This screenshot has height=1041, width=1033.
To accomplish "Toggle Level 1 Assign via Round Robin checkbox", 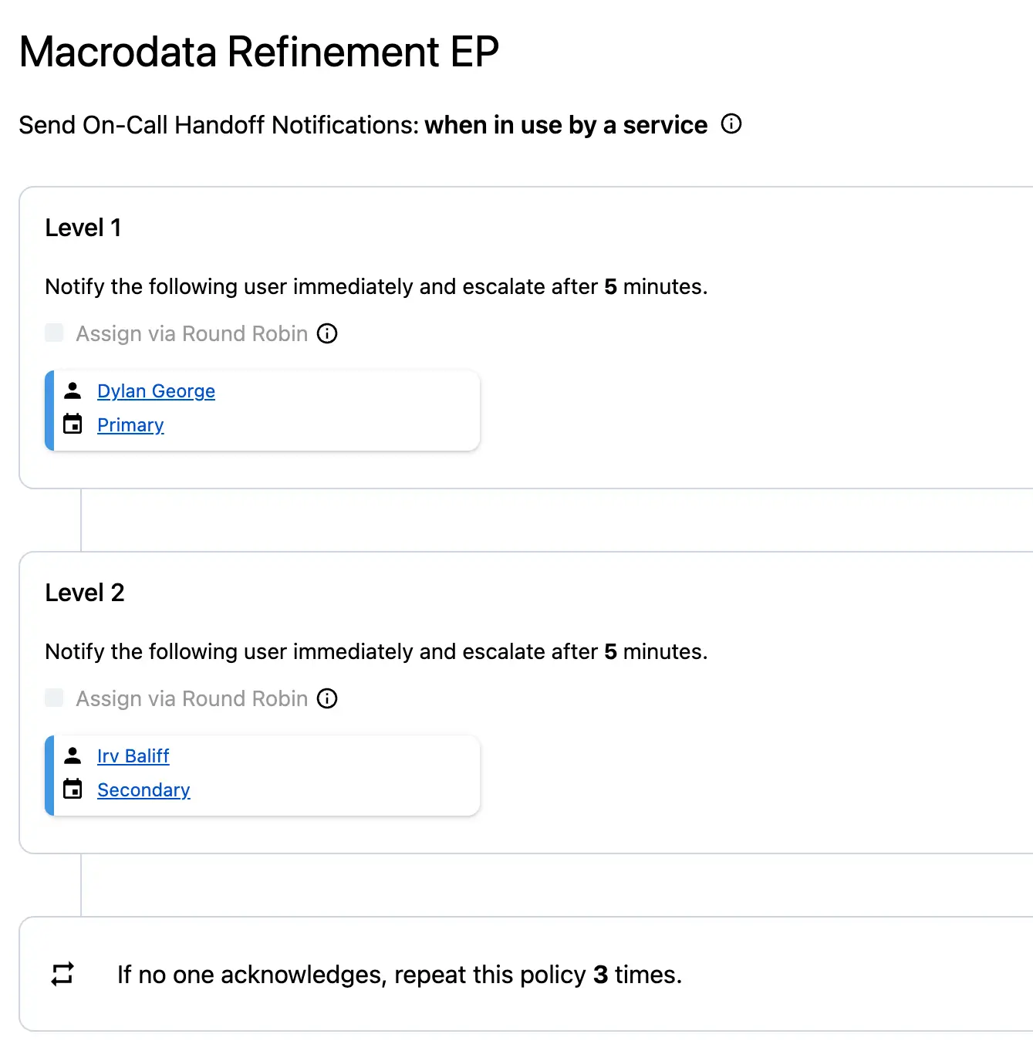I will (x=54, y=333).
